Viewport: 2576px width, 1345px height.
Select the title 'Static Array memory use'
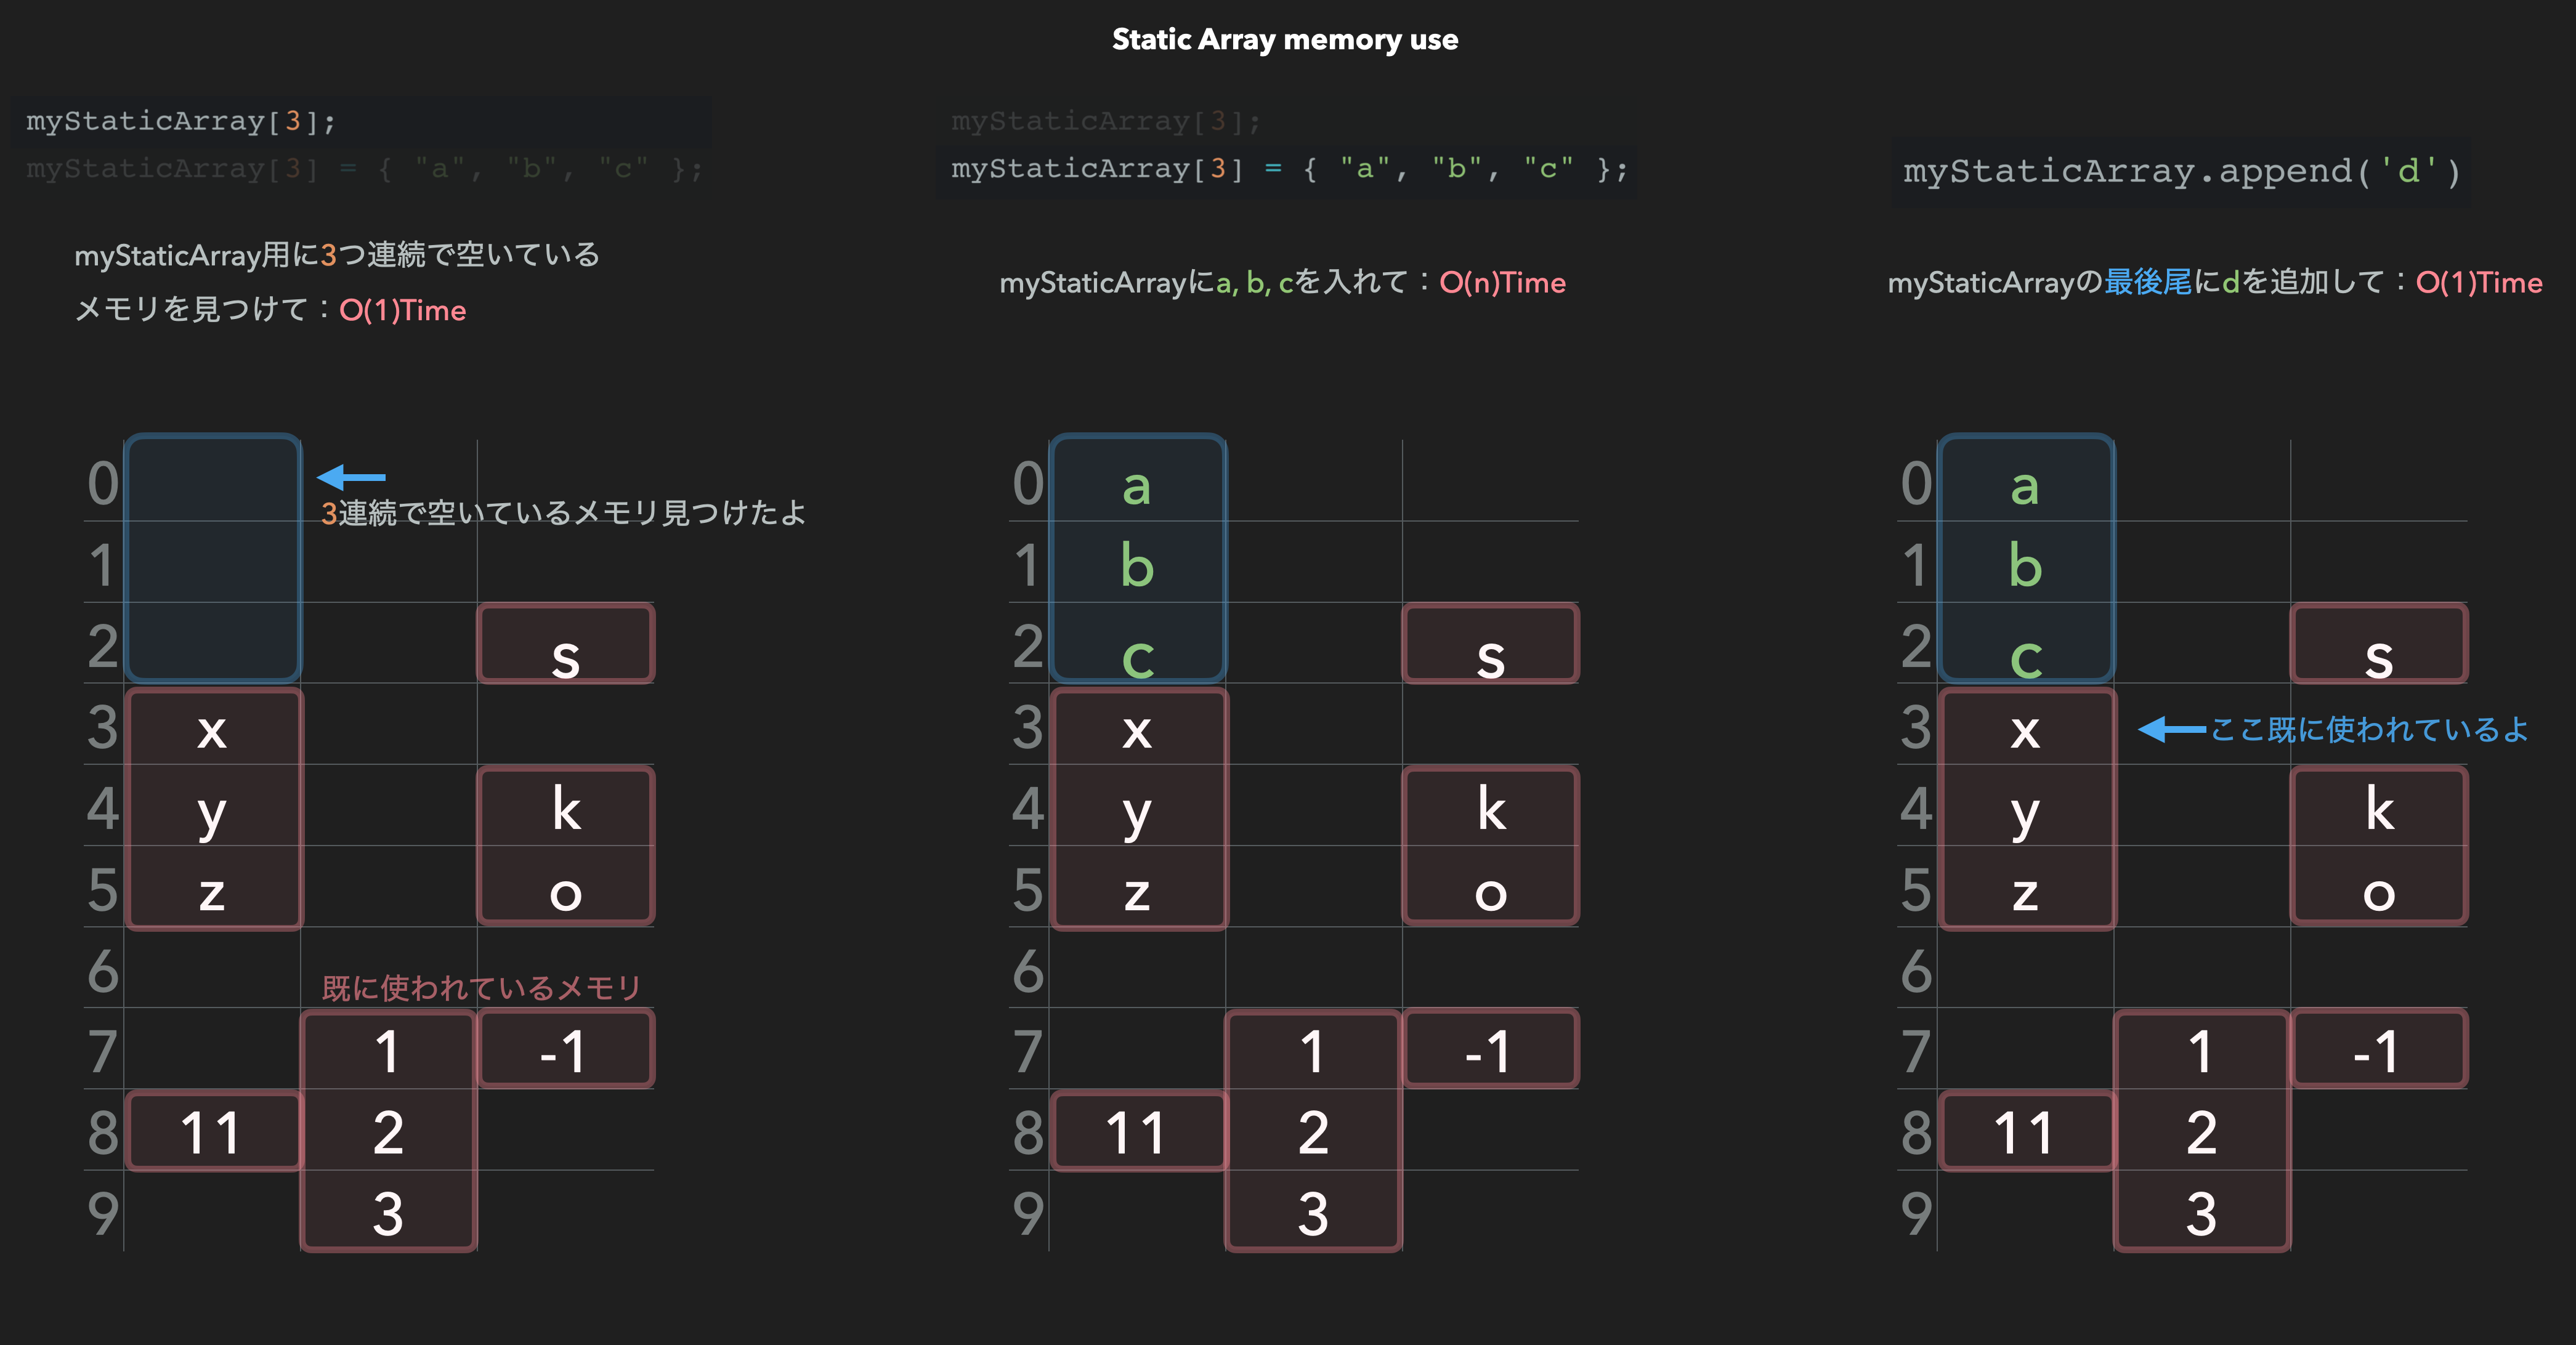tap(1286, 40)
